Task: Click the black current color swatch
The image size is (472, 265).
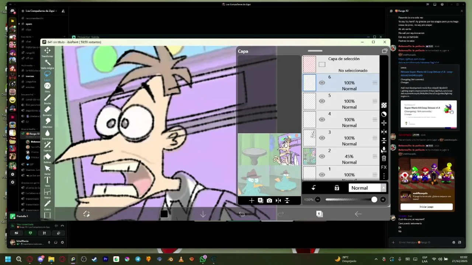Action: [164, 214]
